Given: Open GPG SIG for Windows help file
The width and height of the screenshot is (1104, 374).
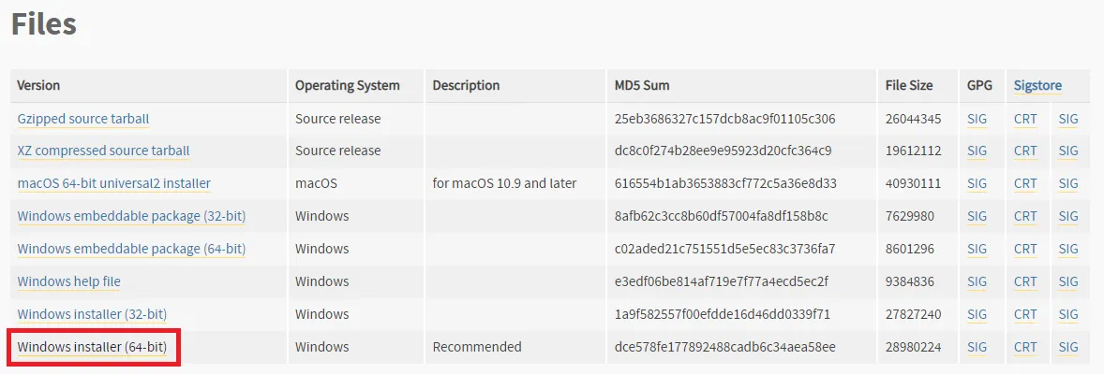Looking at the screenshot, I should (x=977, y=281).
